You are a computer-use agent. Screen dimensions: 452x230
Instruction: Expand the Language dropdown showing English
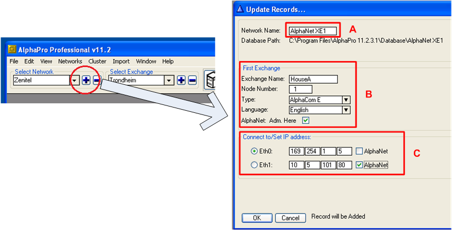point(345,110)
